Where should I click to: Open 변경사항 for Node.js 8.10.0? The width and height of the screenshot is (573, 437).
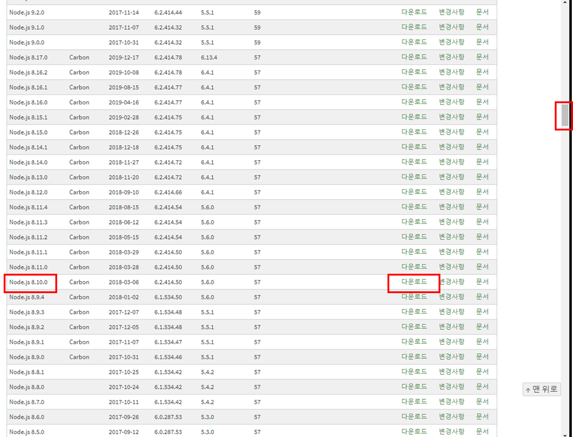click(x=452, y=282)
